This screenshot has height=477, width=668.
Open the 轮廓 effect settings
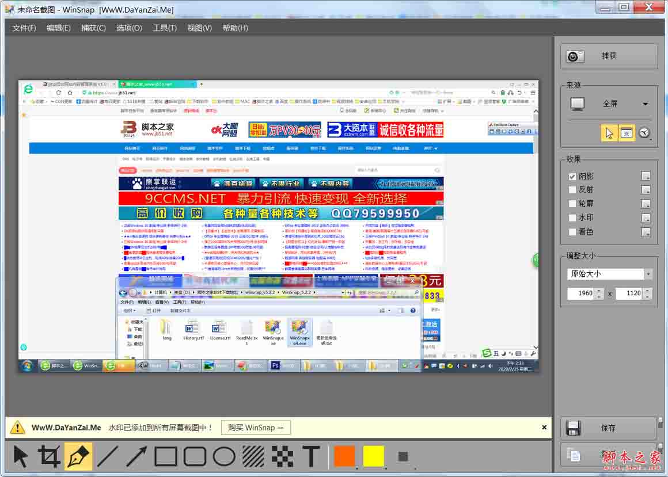[x=646, y=204]
